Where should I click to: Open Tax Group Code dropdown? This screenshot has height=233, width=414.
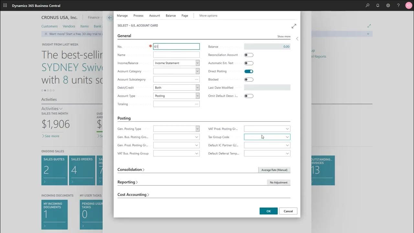click(287, 137)
